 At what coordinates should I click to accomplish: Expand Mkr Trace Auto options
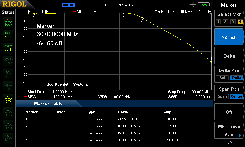click(229, 131)
